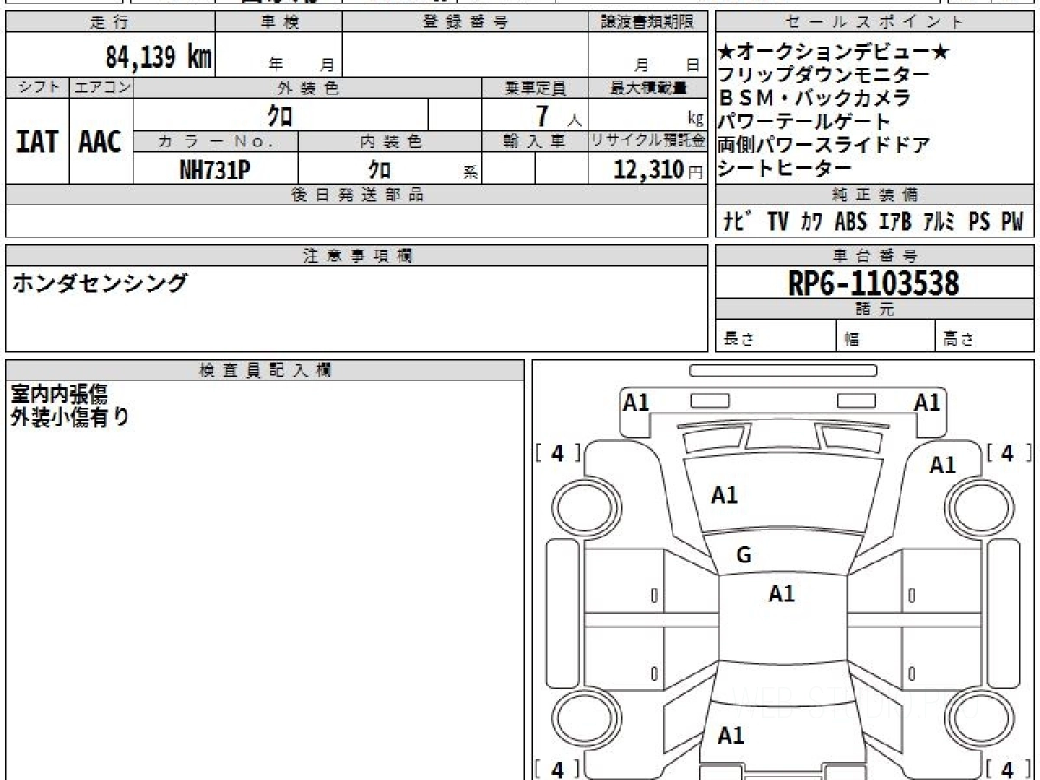Click the 外装色 header cell

point(308,88)
